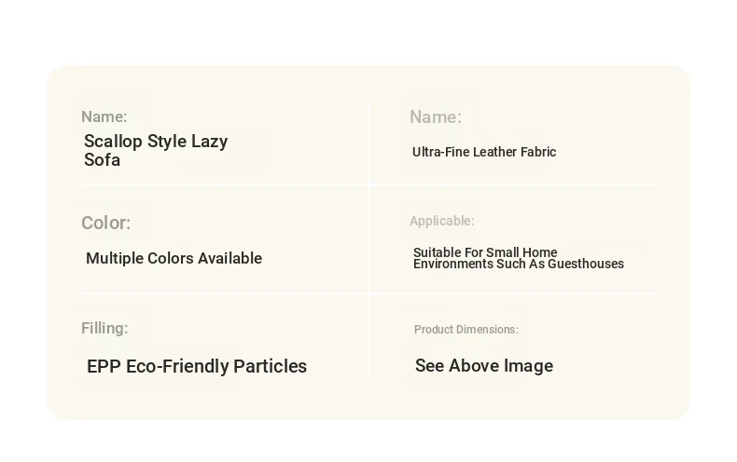The width and height of the screenshot is (737, 462).
Task: Click the word "Image" in dimensions value
Action: [x=529, y=366]
